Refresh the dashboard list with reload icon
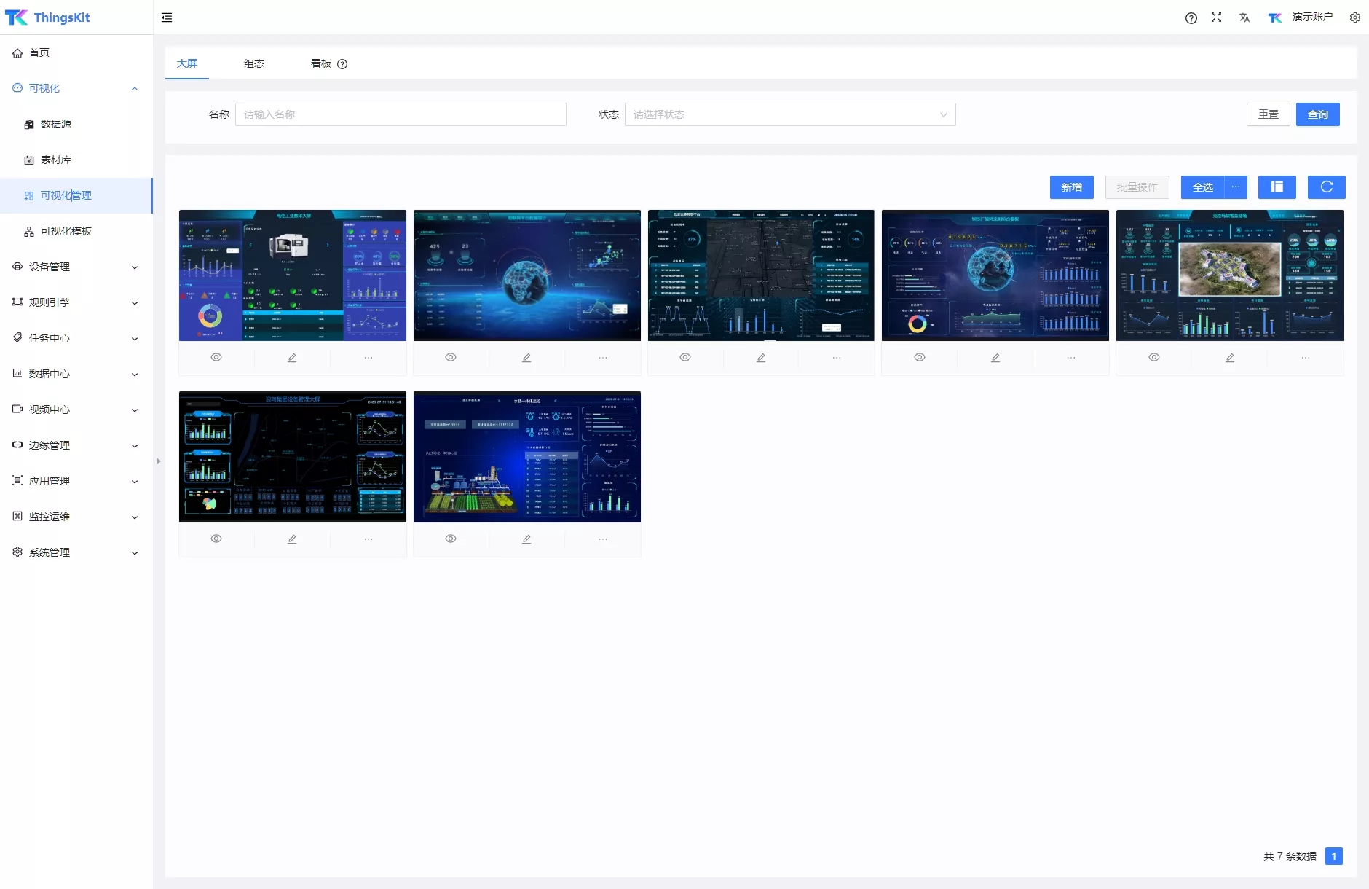The width and height of the screenshot is (1369, 889). (x=1326, y=187)
